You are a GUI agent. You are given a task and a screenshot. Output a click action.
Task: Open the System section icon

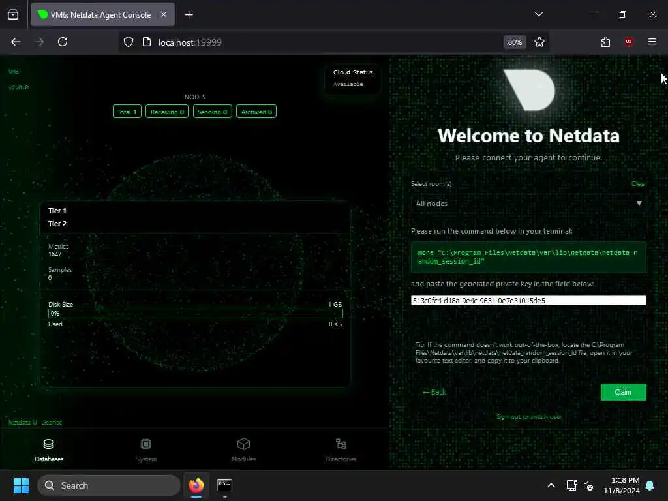pyautogui.click(x=145, y=444)
